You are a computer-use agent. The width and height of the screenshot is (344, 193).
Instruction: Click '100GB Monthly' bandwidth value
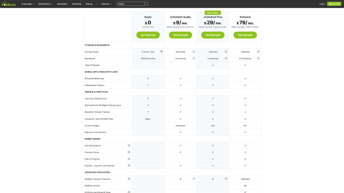(x=148, y=58)
